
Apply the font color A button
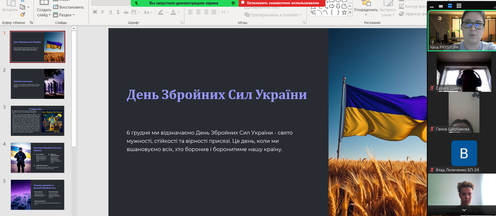(173, 12)
